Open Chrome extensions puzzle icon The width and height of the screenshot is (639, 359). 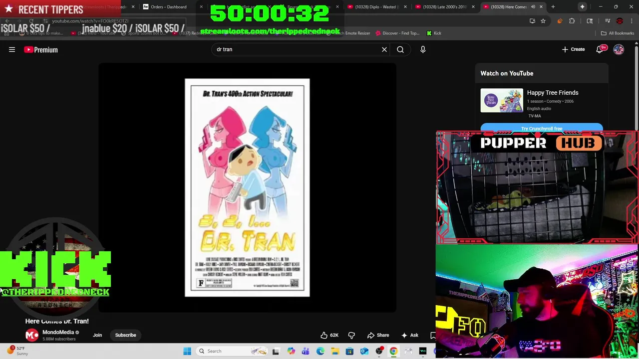[572, 21]
